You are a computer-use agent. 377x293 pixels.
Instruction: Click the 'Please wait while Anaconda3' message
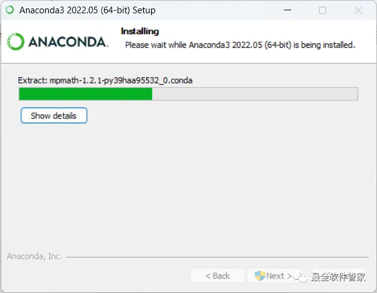tap(240, 45)
